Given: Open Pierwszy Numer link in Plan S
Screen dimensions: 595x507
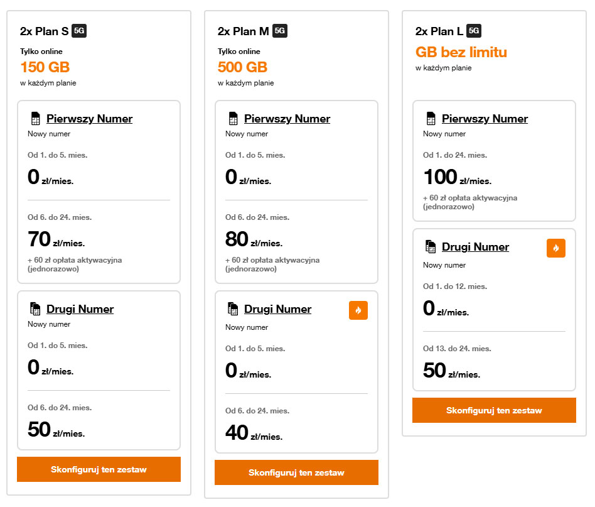Looking at the screenshot, I should point(89,119).
